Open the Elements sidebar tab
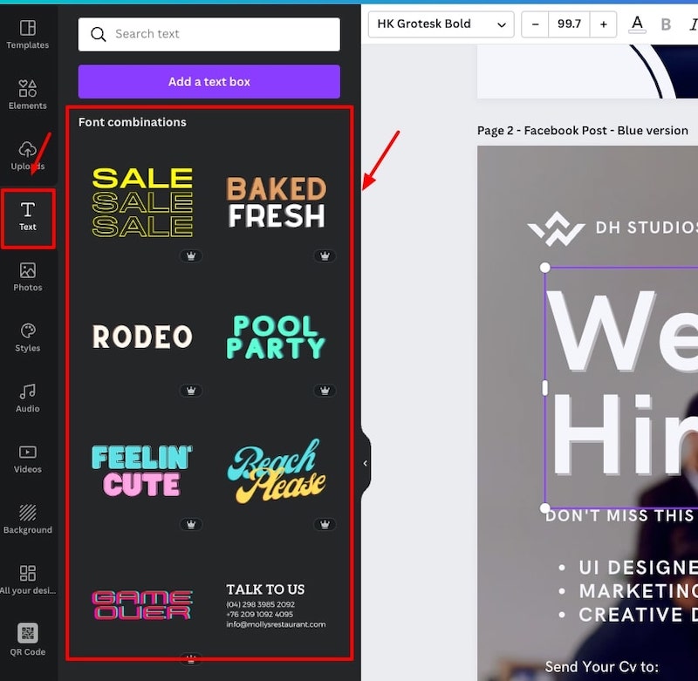698x681 pixels. pyautogui.click(x=28, y=94)
